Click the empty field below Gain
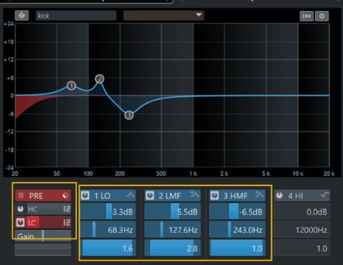The width and height of the screenshot is (343, 265). click(43, 249)
